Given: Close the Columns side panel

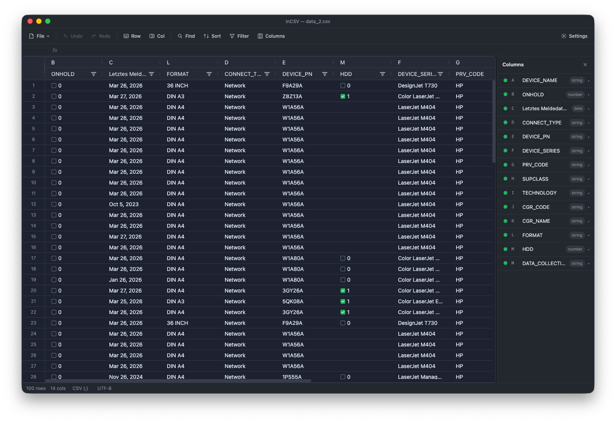Looking at the screenshot, I should 585,65.
